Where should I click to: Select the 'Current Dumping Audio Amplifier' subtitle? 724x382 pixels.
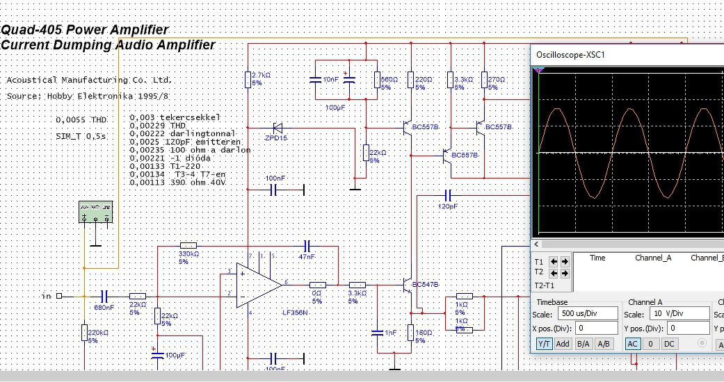click(x=108, y=44)
